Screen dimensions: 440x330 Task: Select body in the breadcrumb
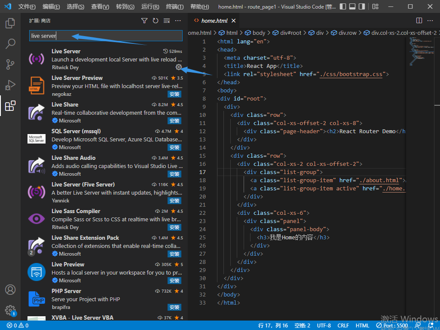255,33
